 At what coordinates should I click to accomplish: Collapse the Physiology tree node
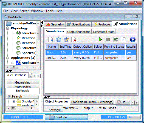[8, 28]
